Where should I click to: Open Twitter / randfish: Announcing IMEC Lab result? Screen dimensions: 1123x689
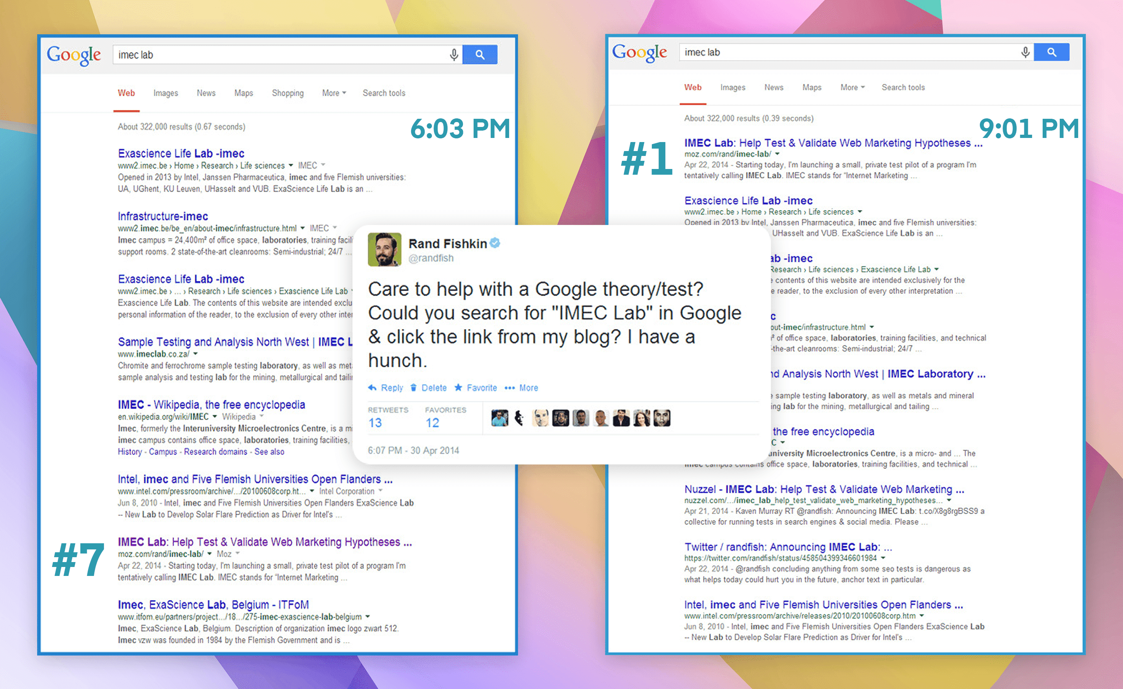coord(788,547)
